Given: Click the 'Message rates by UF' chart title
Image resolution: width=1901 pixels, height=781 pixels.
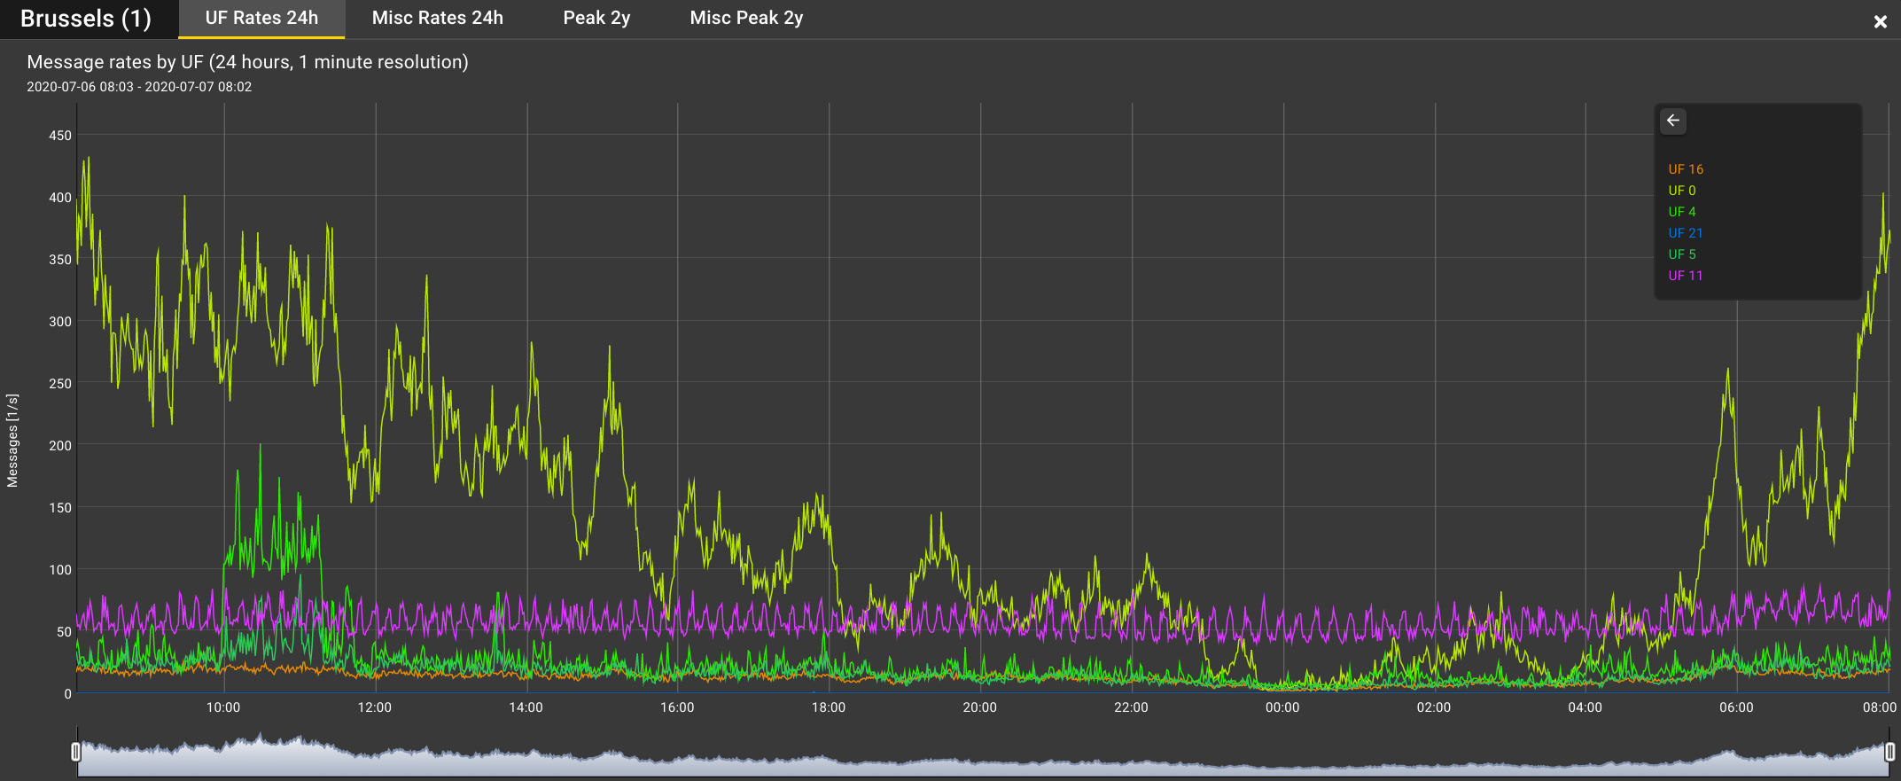Looking at the screenshot, I should click(247, 62).
